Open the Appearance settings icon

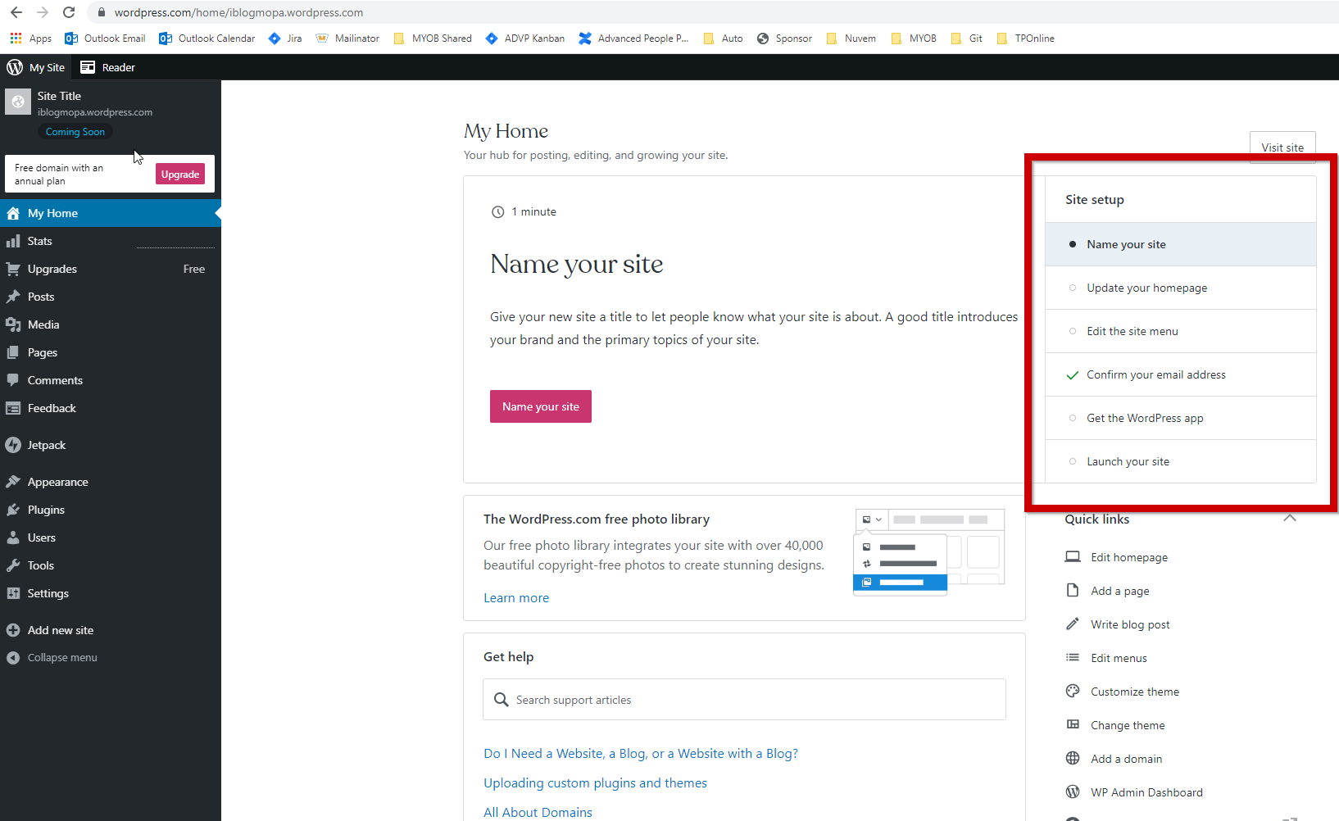pyautogui.click(x=13, y=482)
